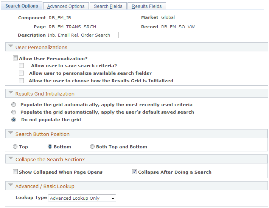Collapse the Collapse the Search Section group

(x=11, y=158)
